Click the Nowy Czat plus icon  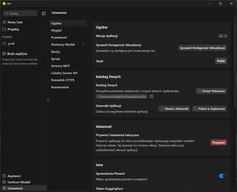tap(4, 22)
